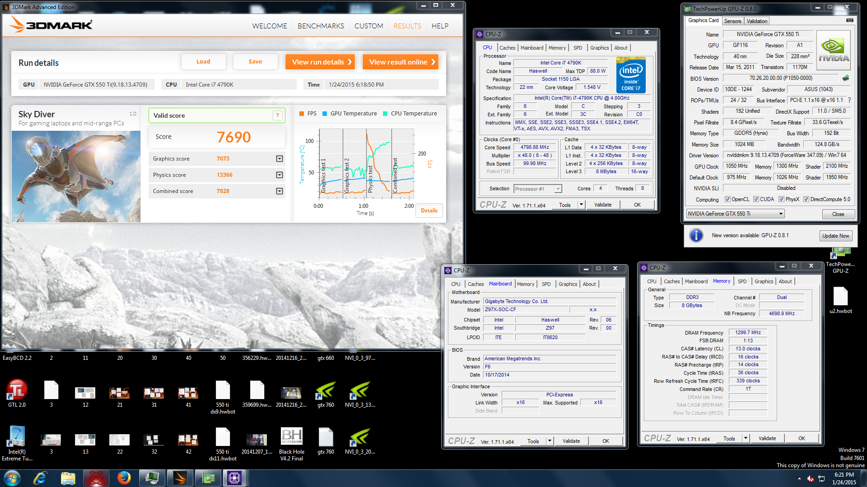Click the orange FPS legend swatch
867x487 pixels.
click(302, 114)
